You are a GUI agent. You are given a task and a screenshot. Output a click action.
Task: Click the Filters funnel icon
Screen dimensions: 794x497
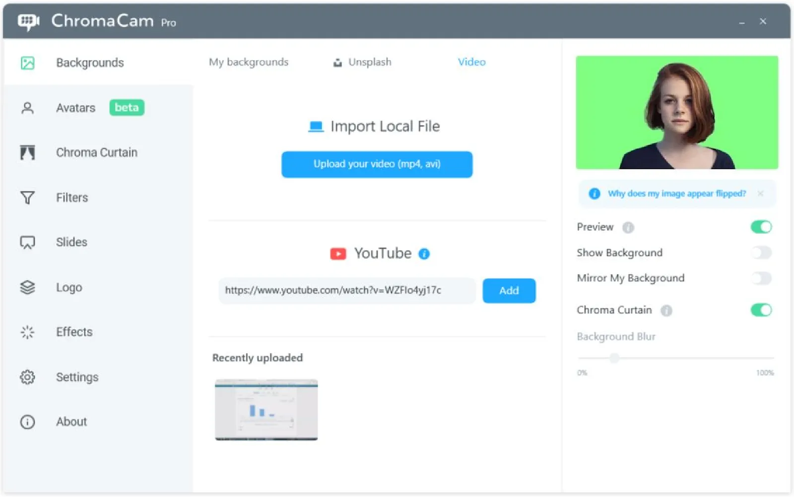[x=28, y=198]
